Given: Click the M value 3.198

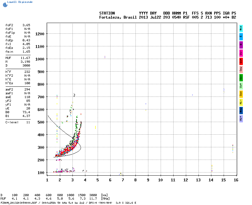Looking at the screenshot, I should click(26, 61).
